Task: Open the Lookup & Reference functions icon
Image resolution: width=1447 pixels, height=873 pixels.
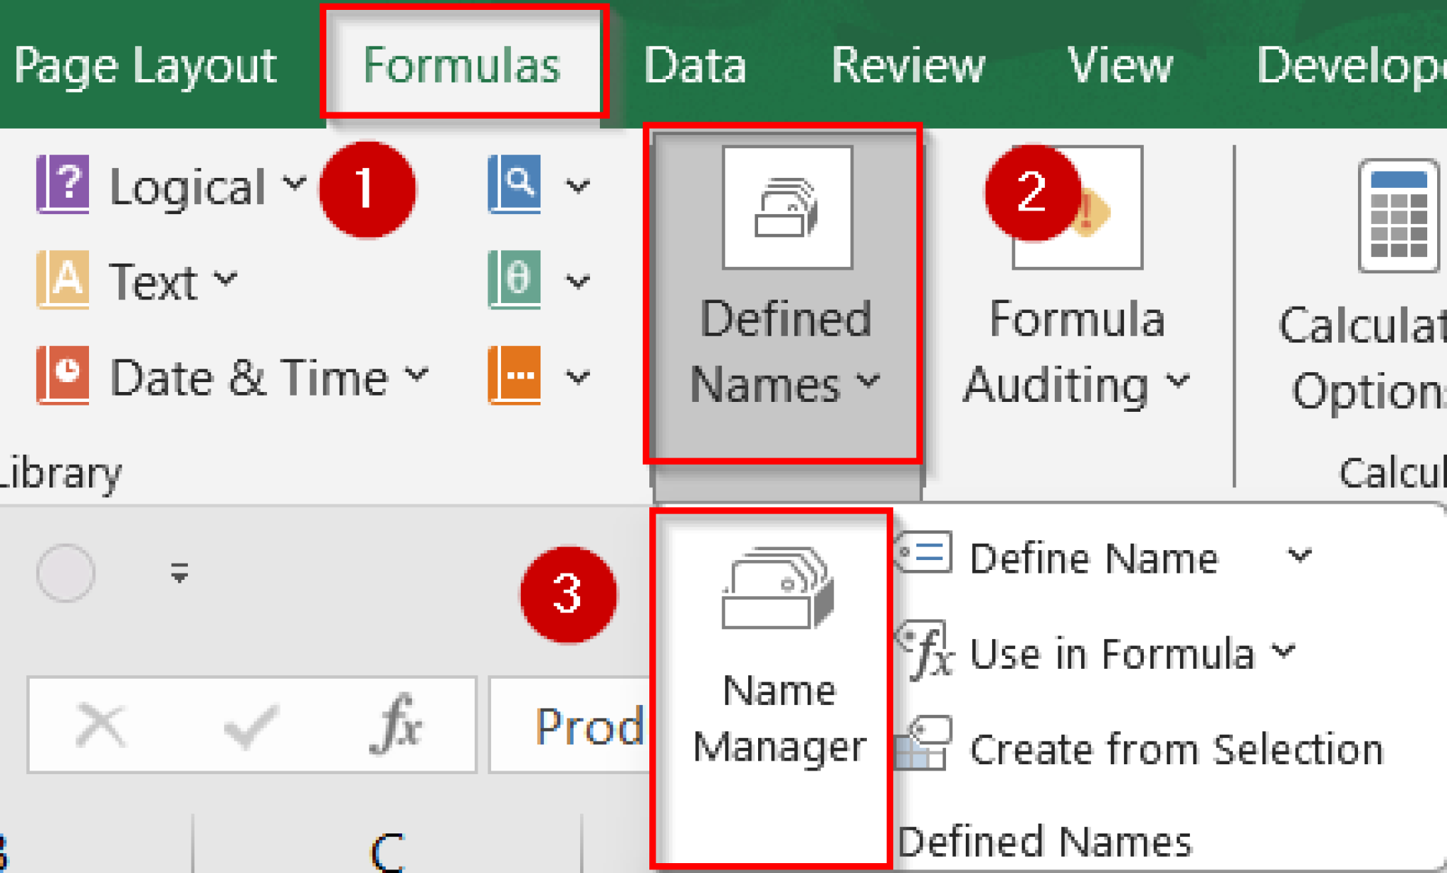Action: [x=515, y=185]
